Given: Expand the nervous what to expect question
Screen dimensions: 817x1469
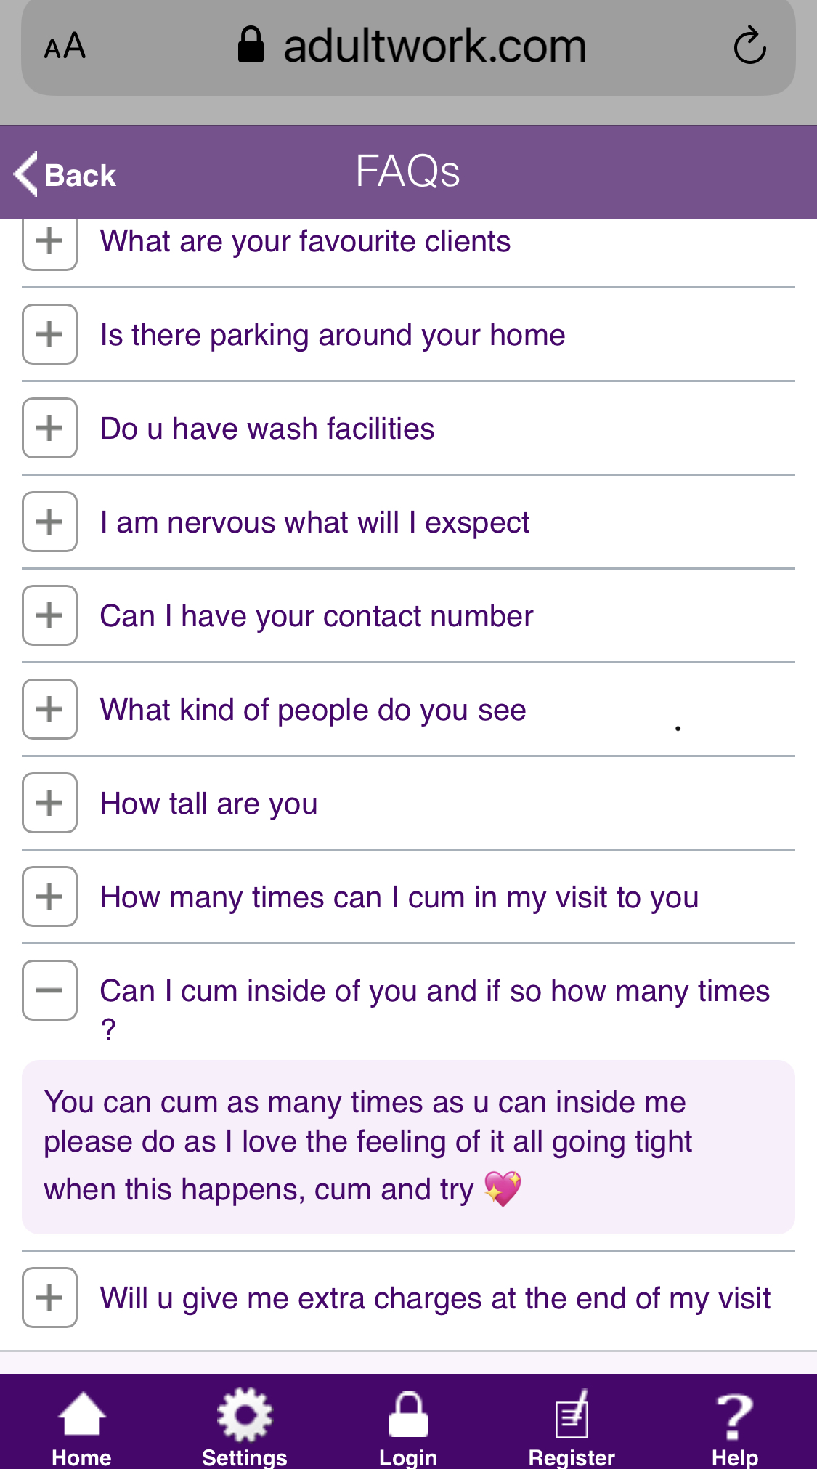Looking at the screenshot, I should click(49, 522).
